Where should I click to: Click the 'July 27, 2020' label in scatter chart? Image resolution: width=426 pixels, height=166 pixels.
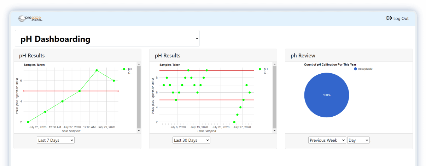click(242, 127)
